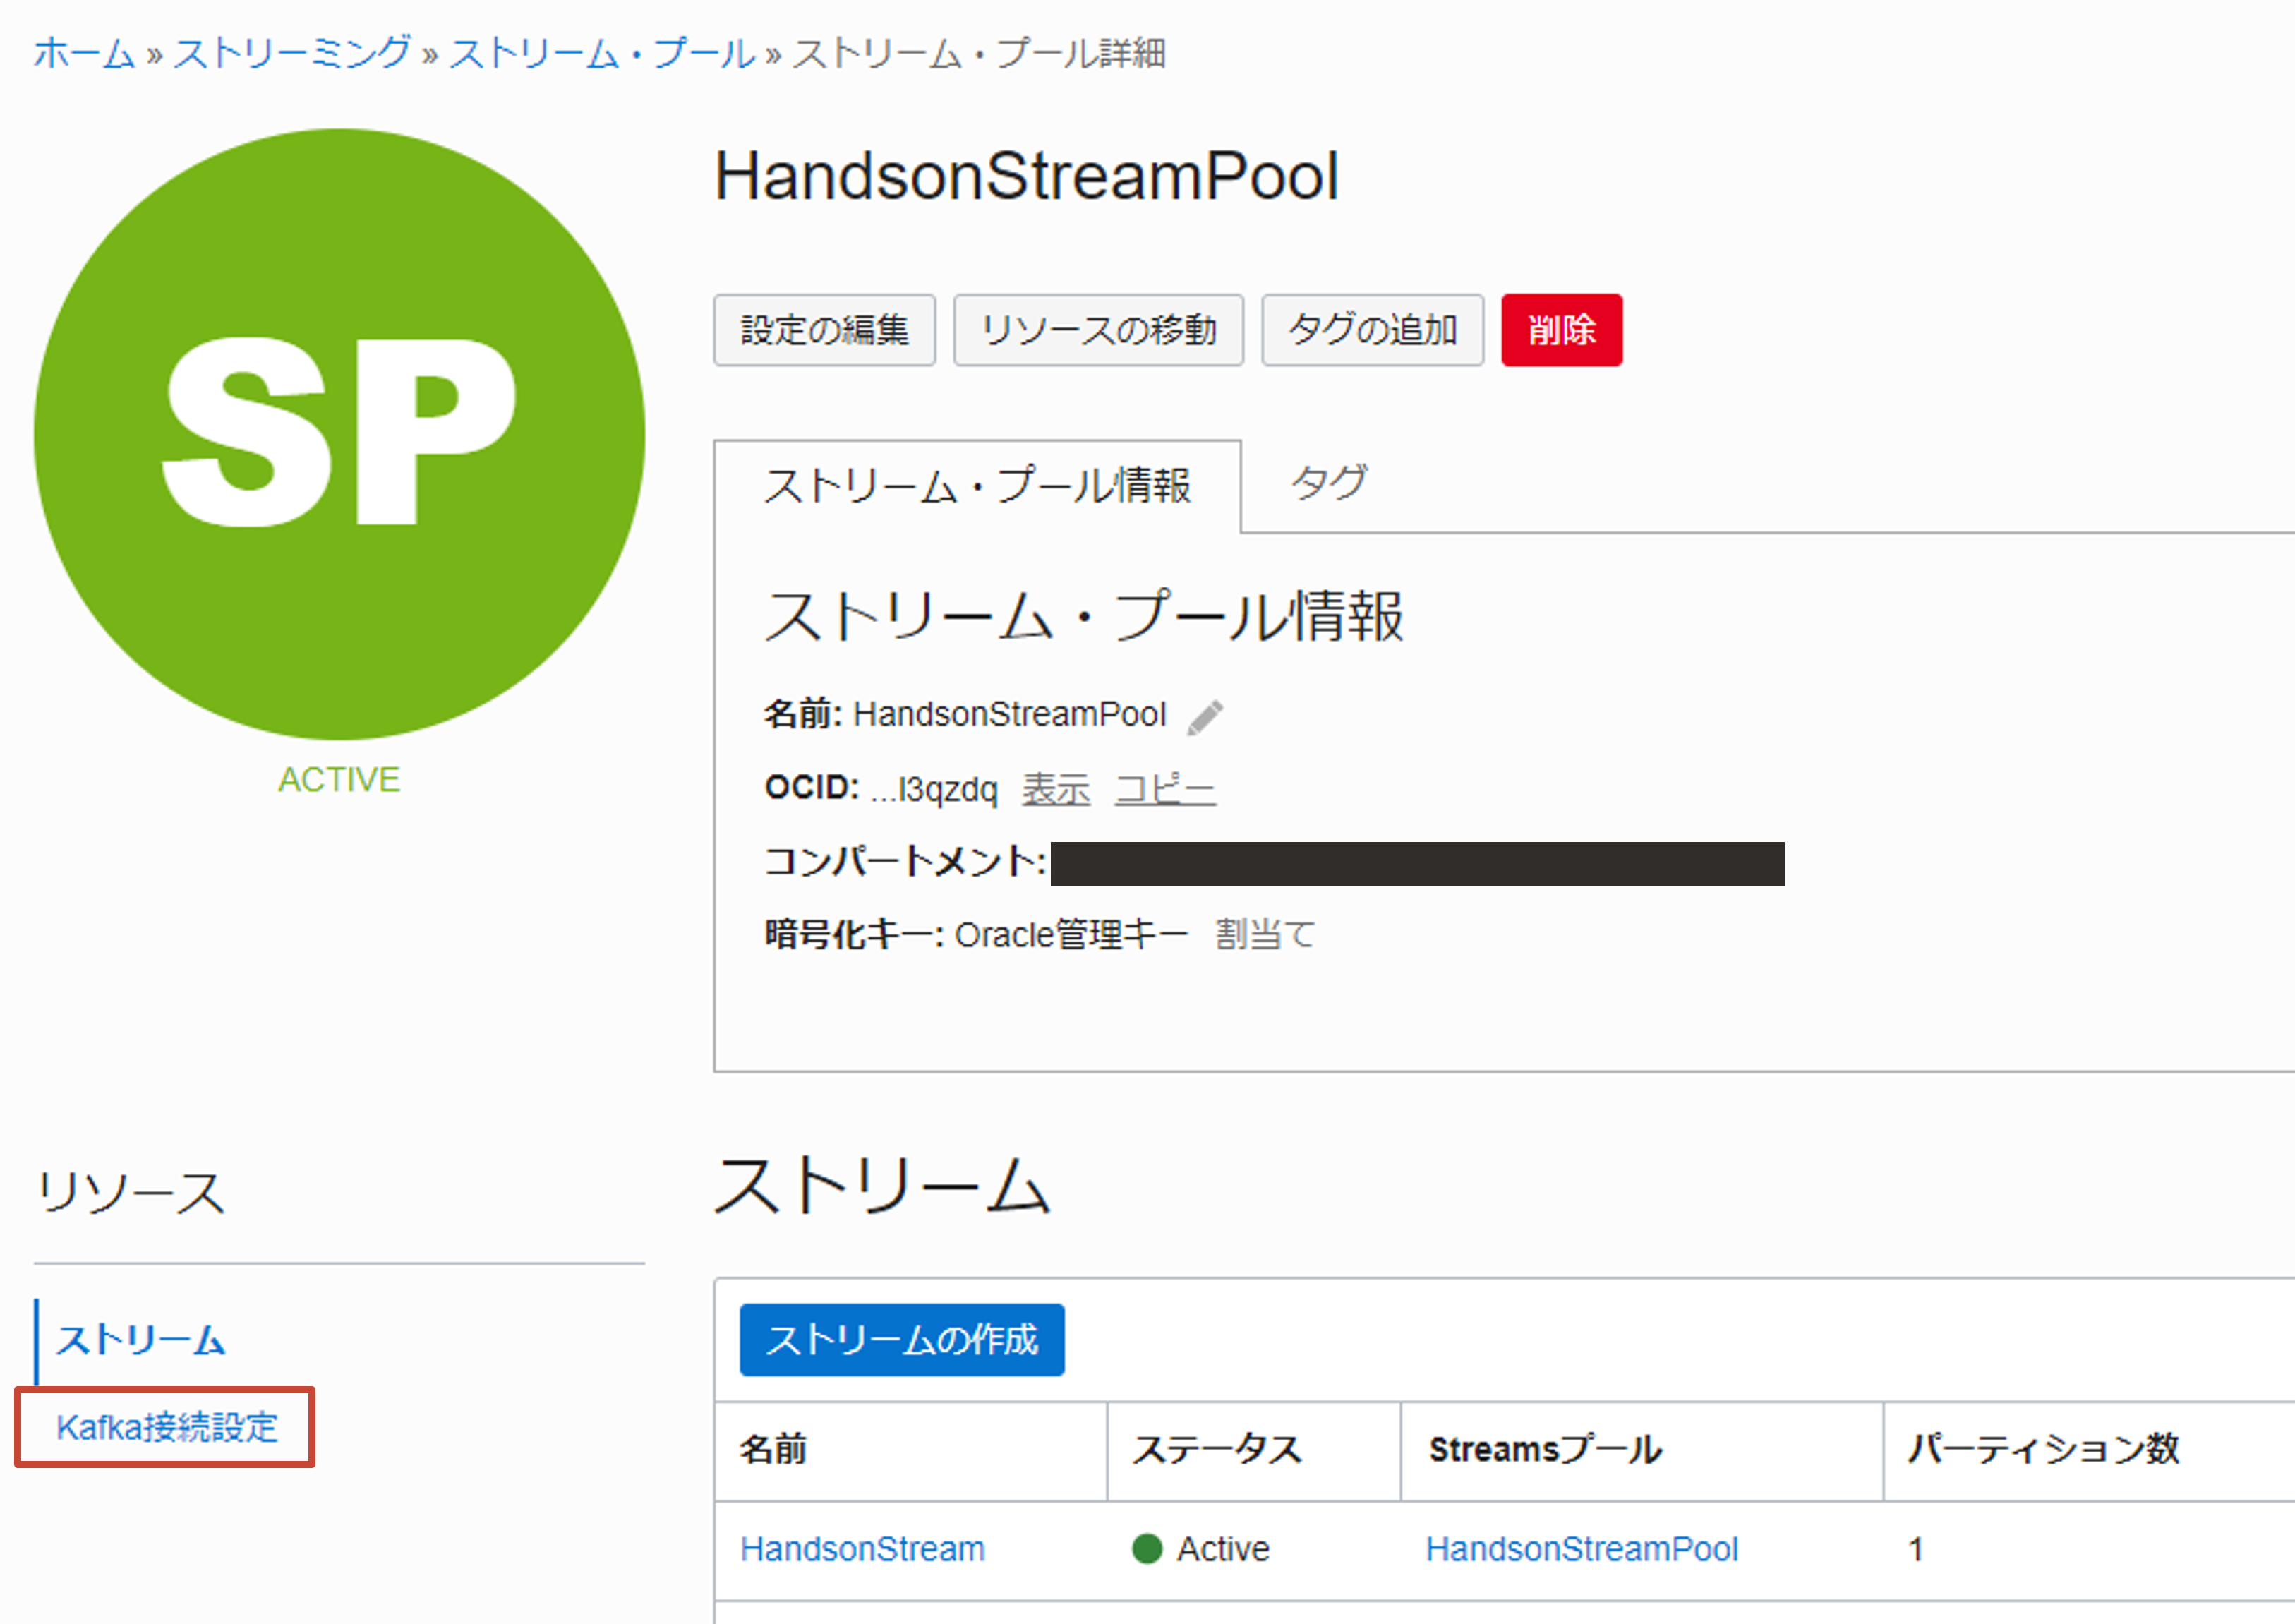Viewport: 2295px width, 1624px height.
Task: Click 割当て link for encryption key
Action: click(x=1265, y=935)
